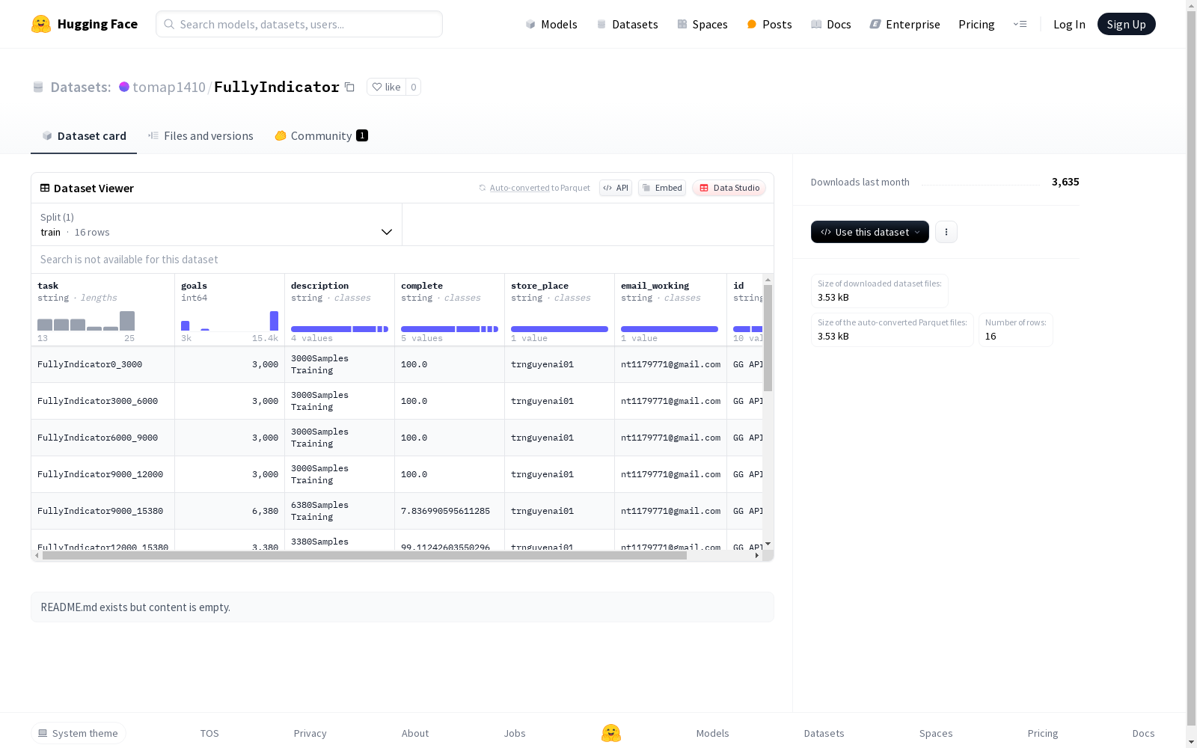This screenshot has height=748, width=1197.
Task: Open the Datasets footer link
Action: coord(824,733)
